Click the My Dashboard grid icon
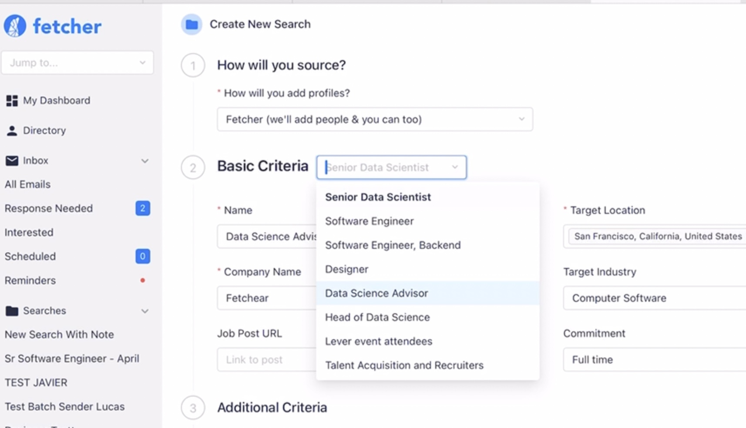Image resolution: width=746 pixels, height=428 pixels. (12, 100)
